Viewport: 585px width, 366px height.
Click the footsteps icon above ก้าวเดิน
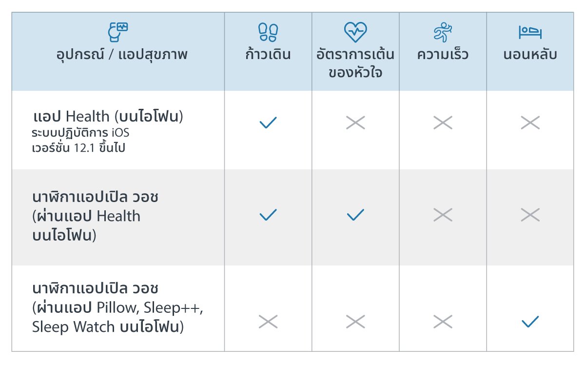(x=268, y=33)
